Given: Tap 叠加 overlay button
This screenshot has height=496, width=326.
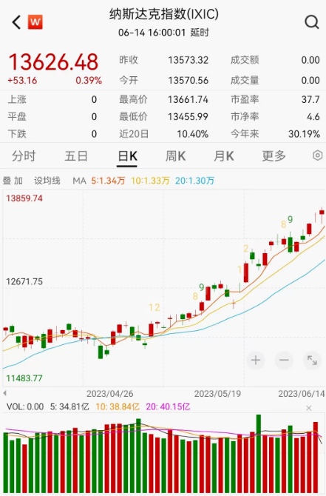Looking at the screenshot, I should pos(13,181).
